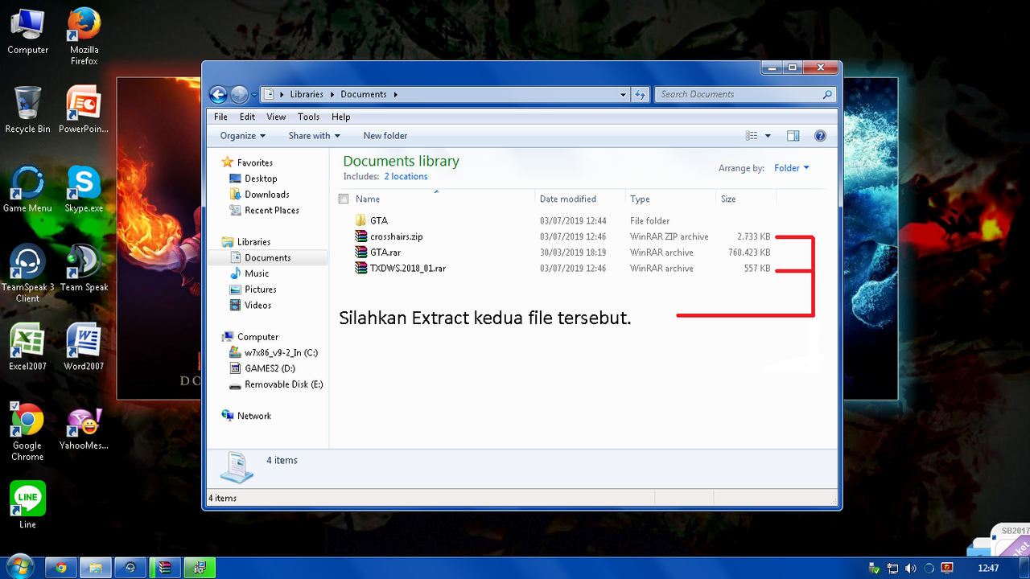
Task: Click Libraries in the navigation pane
Action: (x=253, y=242)
